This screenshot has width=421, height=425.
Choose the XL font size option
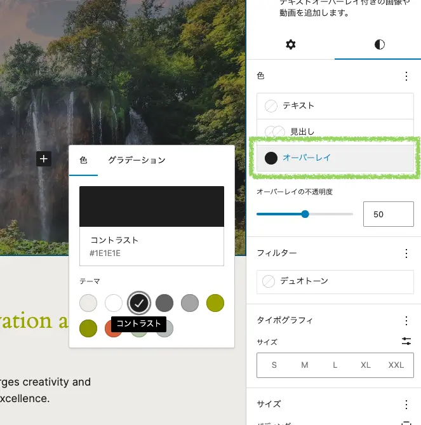pyautogui.click(x=366, y=365)
